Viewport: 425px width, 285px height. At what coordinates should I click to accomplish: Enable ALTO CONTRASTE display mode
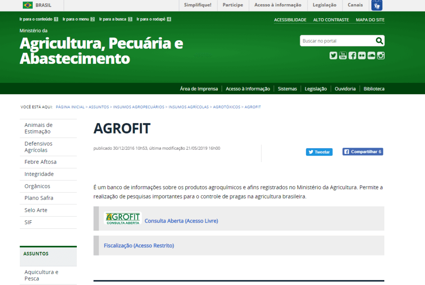tap(331, 19)
